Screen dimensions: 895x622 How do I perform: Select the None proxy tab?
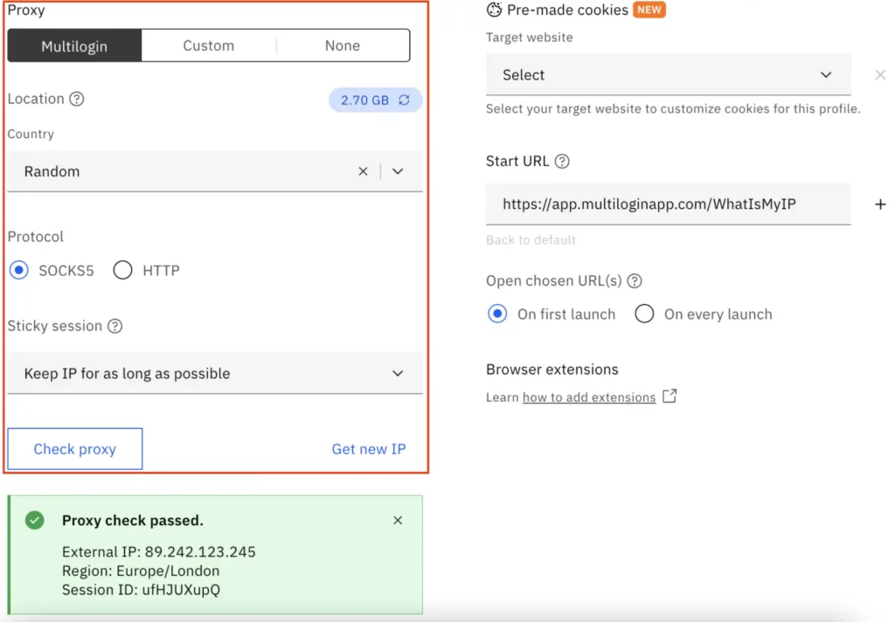point(342,45)
